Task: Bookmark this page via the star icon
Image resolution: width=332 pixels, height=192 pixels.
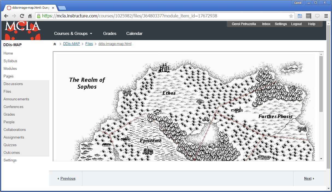Action: [291, 16]
